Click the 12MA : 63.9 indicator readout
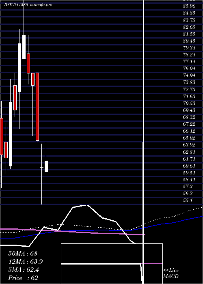The width and height of the screenshot is (203, 284). [x=26, y=262]
